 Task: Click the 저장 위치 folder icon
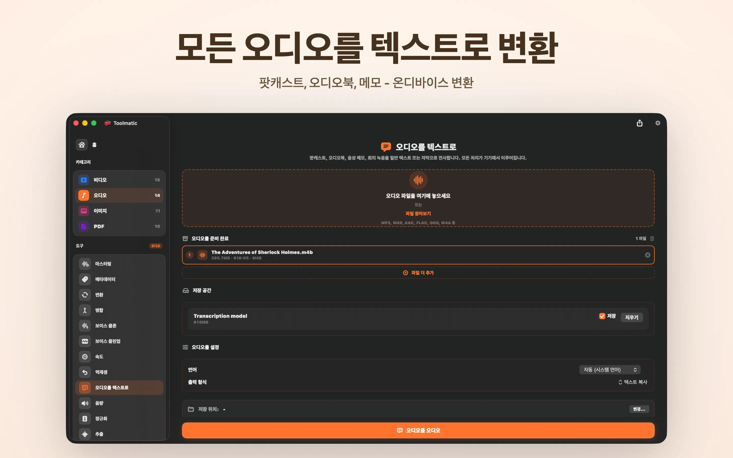(x=191, y=409)
